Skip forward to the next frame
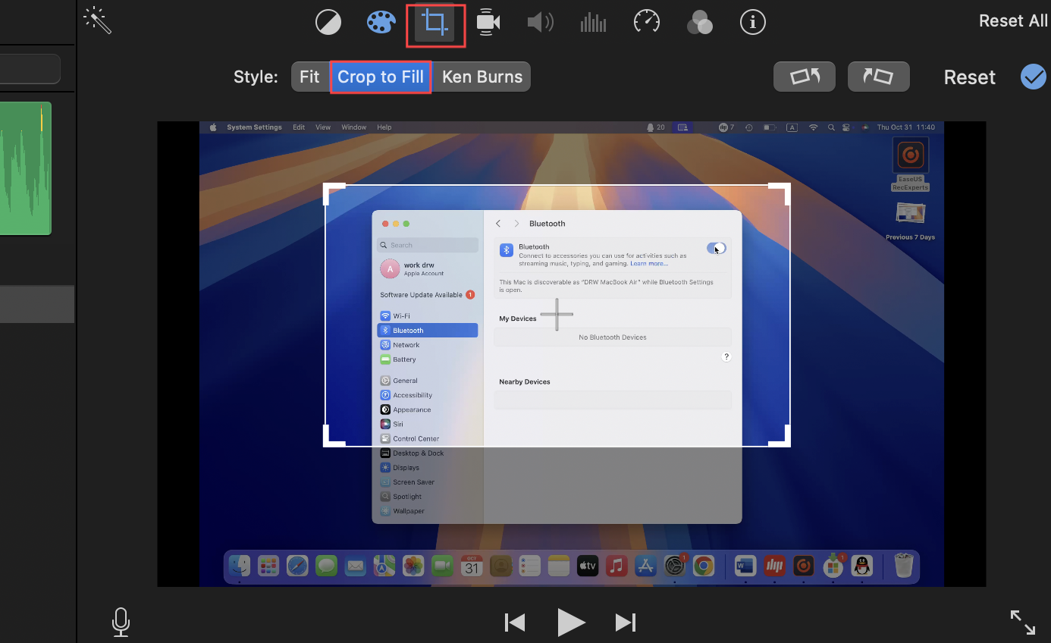This screenshot has width=1051, height=643. [625, 622]
